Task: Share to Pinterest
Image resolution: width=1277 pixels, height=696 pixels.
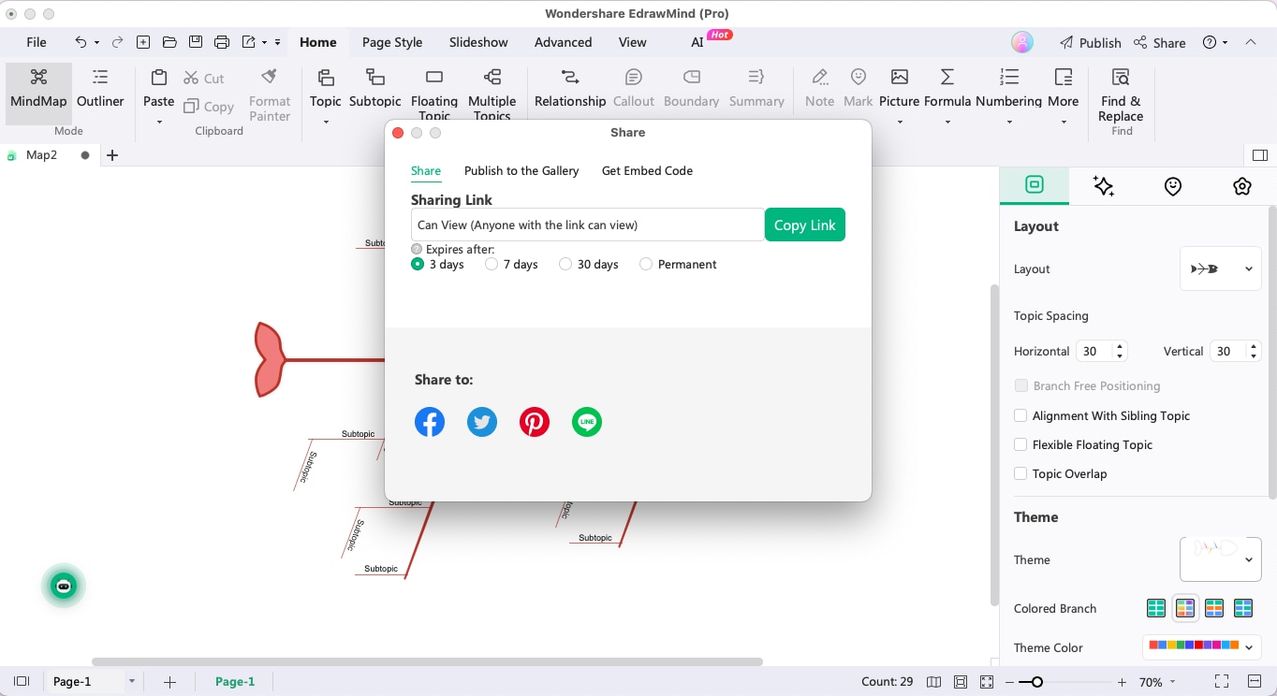Action: coord(535,422)
